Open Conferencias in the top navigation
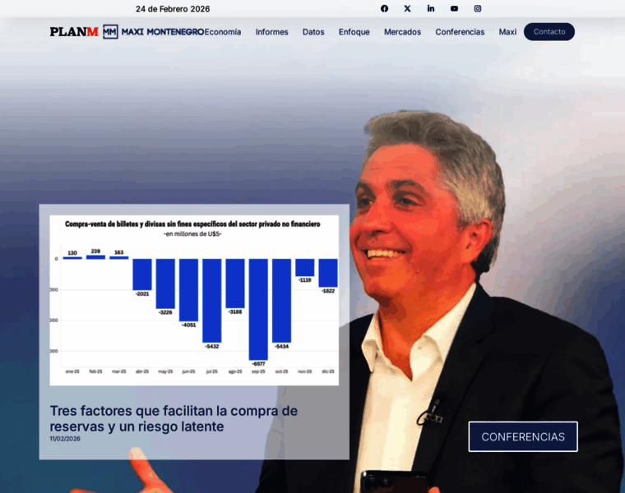The image size is (625, 493). 460,32
